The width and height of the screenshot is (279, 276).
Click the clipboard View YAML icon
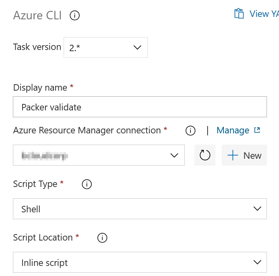pyautogui.click(x=239, y=14)
